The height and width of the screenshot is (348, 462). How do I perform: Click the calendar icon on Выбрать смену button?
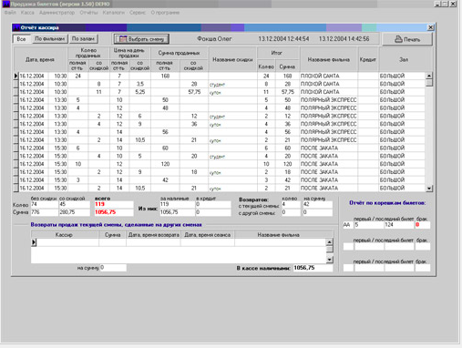[123, 39]
